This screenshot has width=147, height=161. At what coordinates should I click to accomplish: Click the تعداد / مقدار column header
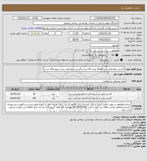point(34,89)
